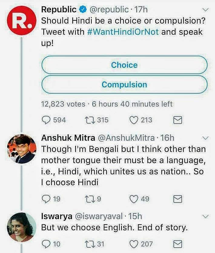Send Republic tweet via direct message
The width and height of the screenshot is (215, 253).
point(177,120)
